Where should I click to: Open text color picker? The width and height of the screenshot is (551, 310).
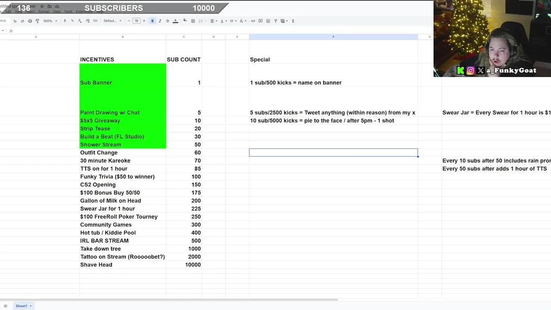(x=175, y=21)
